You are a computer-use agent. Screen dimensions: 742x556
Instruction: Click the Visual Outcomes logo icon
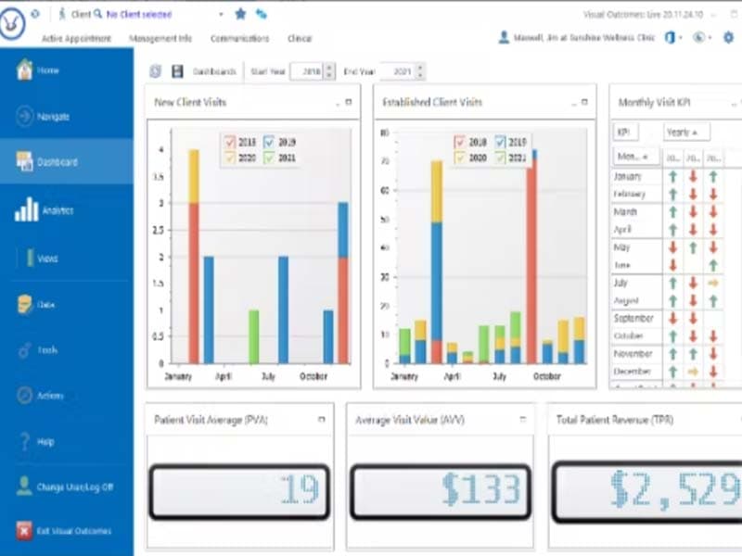pyautogui.click(x=12, y=22)
